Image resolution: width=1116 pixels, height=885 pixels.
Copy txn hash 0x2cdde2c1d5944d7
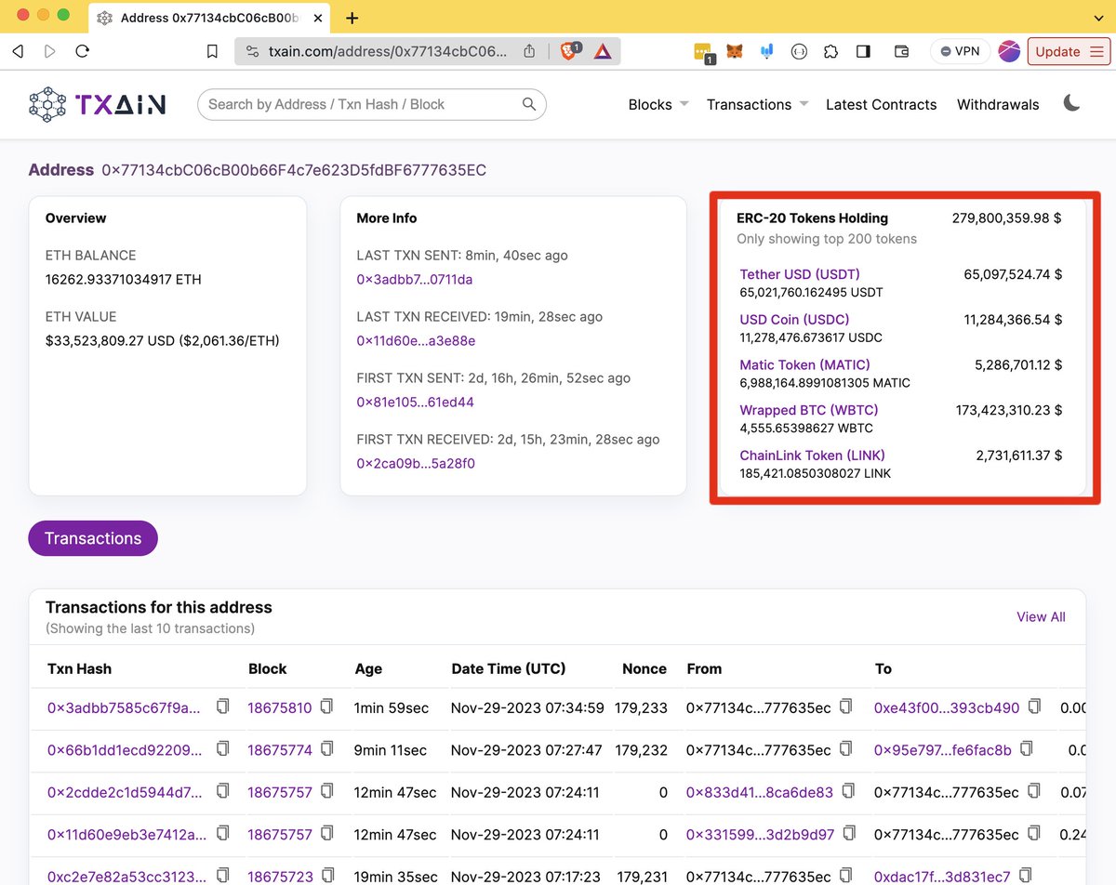point(222,792)
